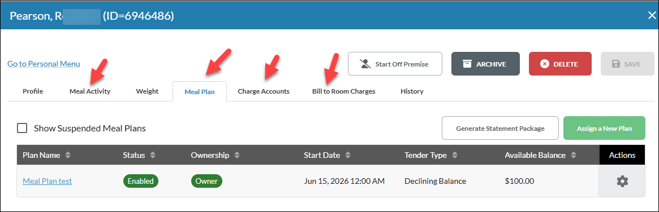
Task: Select the Bill to Room Charges tab
Action: pos(344,91)
